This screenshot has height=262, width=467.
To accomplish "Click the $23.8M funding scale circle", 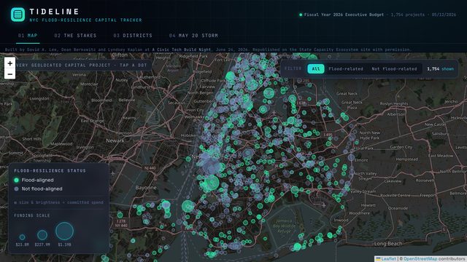I will click(22, 237).
